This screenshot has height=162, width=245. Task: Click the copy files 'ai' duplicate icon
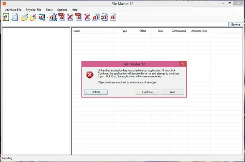tap(96, 17)
